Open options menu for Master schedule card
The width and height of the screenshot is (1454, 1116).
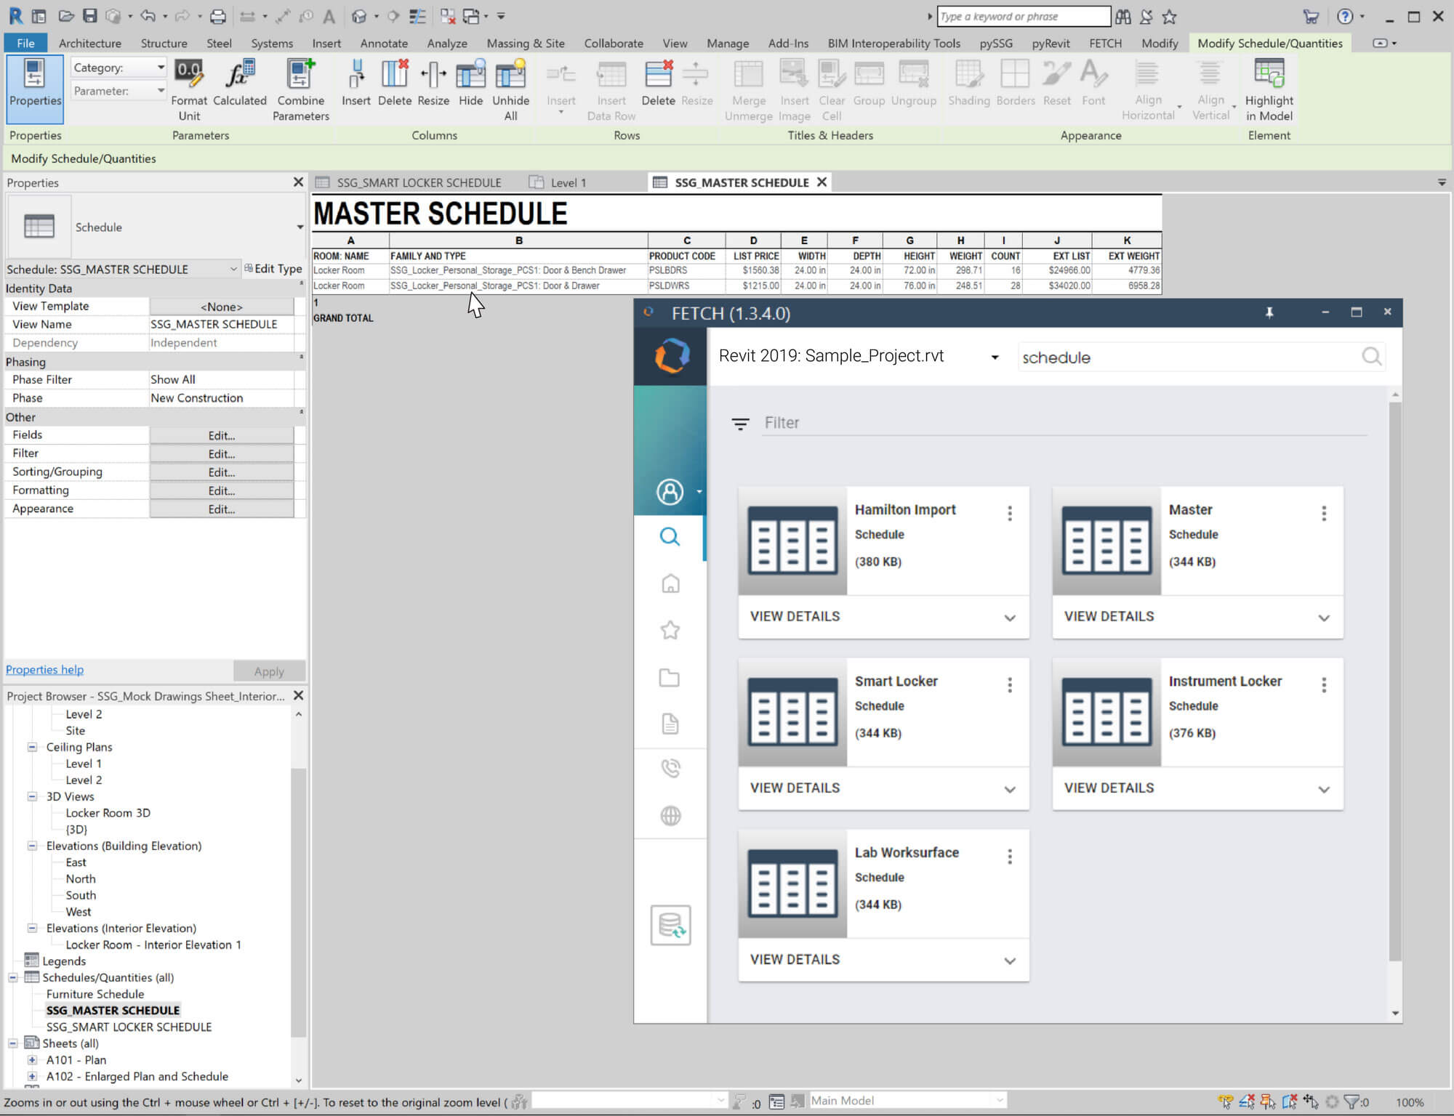click(1323, 514)
